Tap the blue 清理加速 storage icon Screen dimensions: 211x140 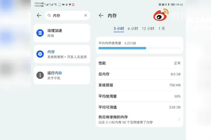tap(40, 33)
